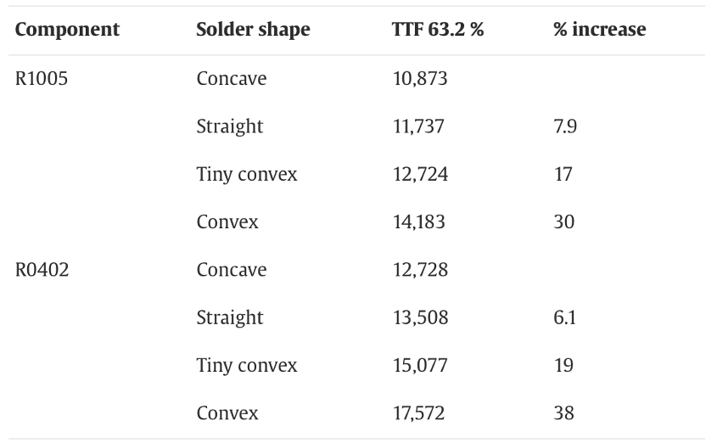Select the 17 percent increase value
This screenshot has height=443, width=706.
(563, 175)
